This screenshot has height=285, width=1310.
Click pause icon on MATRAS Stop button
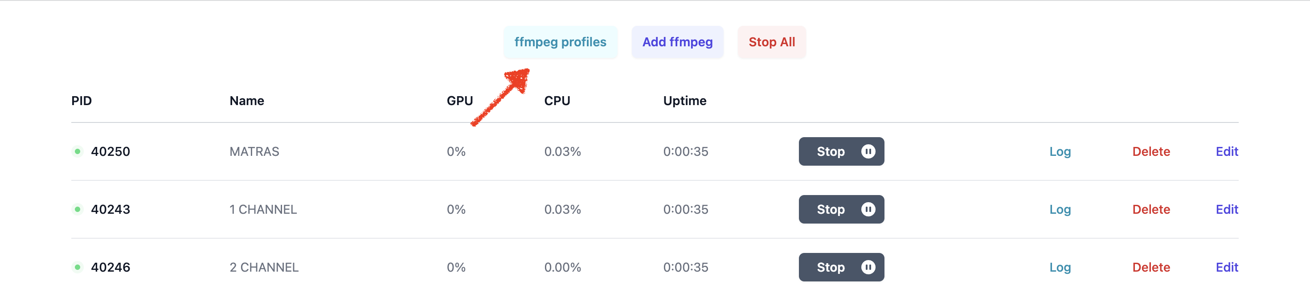tap(868, 151)
